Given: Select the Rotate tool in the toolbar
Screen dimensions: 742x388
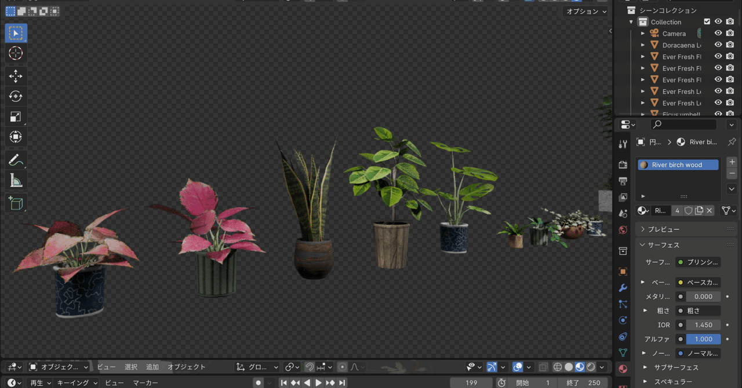Looking at the screenshot, I should 16,96.
